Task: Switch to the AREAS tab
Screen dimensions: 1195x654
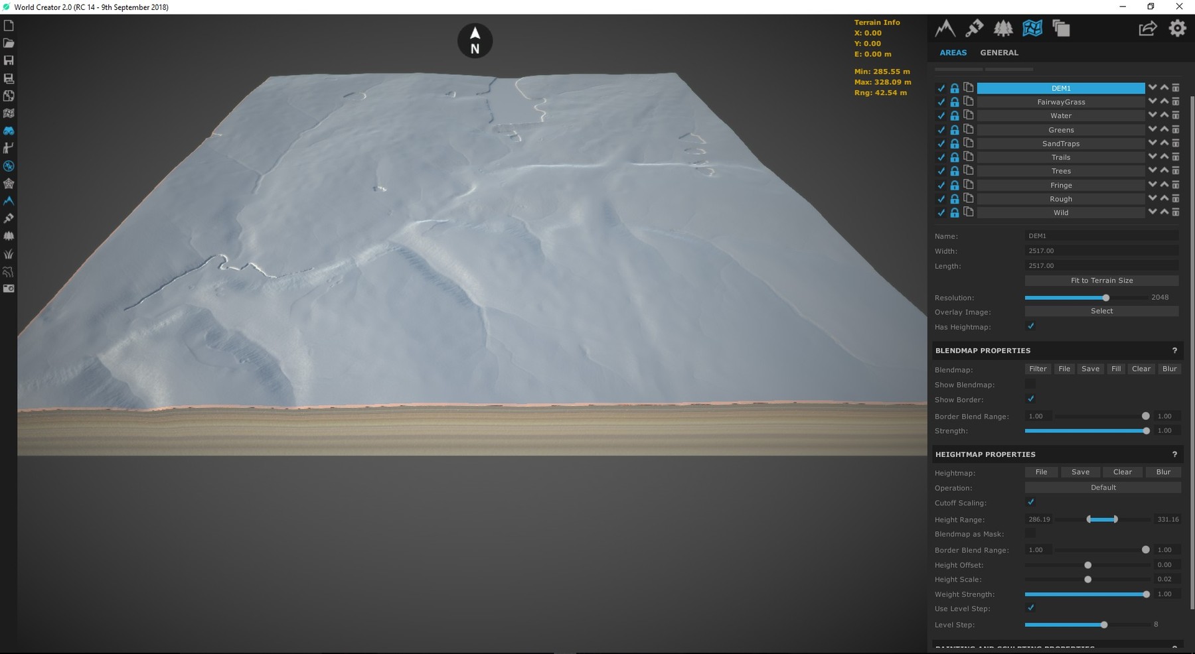Action: (953, 52)
